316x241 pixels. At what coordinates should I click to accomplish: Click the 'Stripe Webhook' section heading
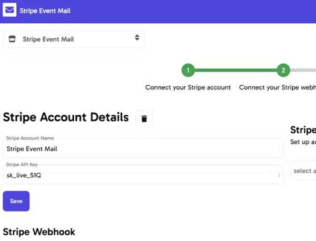[39, 232]
